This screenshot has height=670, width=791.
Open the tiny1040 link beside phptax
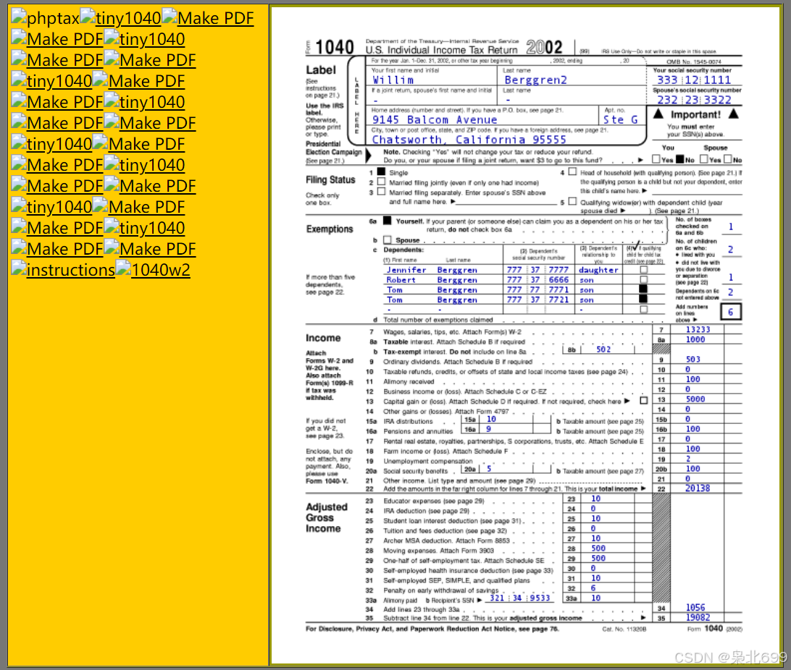[128, 18]
